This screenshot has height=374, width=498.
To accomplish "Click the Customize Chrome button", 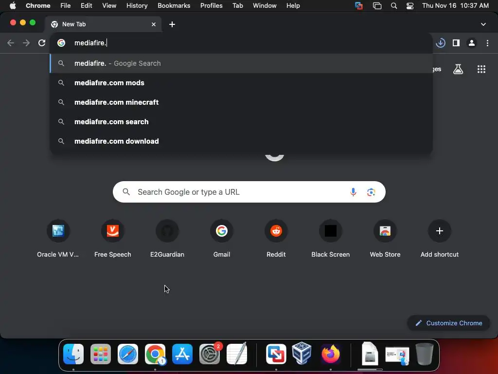I will click(448, 323).
